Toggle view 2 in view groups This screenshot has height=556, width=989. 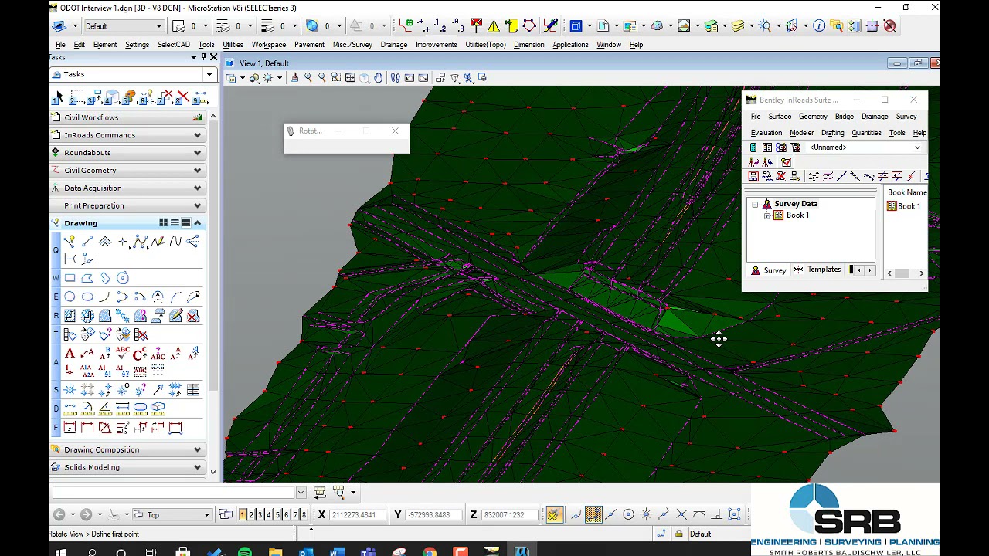coord(251,515)
